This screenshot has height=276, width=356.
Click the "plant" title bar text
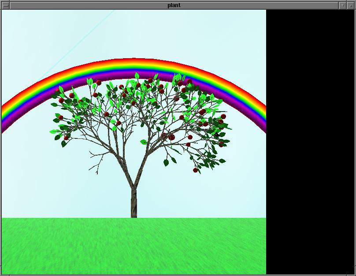[174, 5]
